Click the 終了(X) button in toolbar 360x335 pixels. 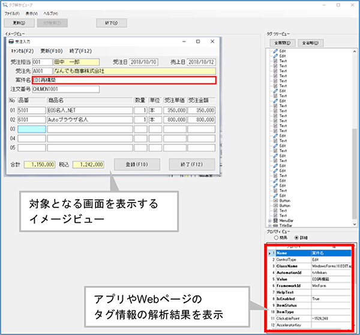click(x=112, y=23)
